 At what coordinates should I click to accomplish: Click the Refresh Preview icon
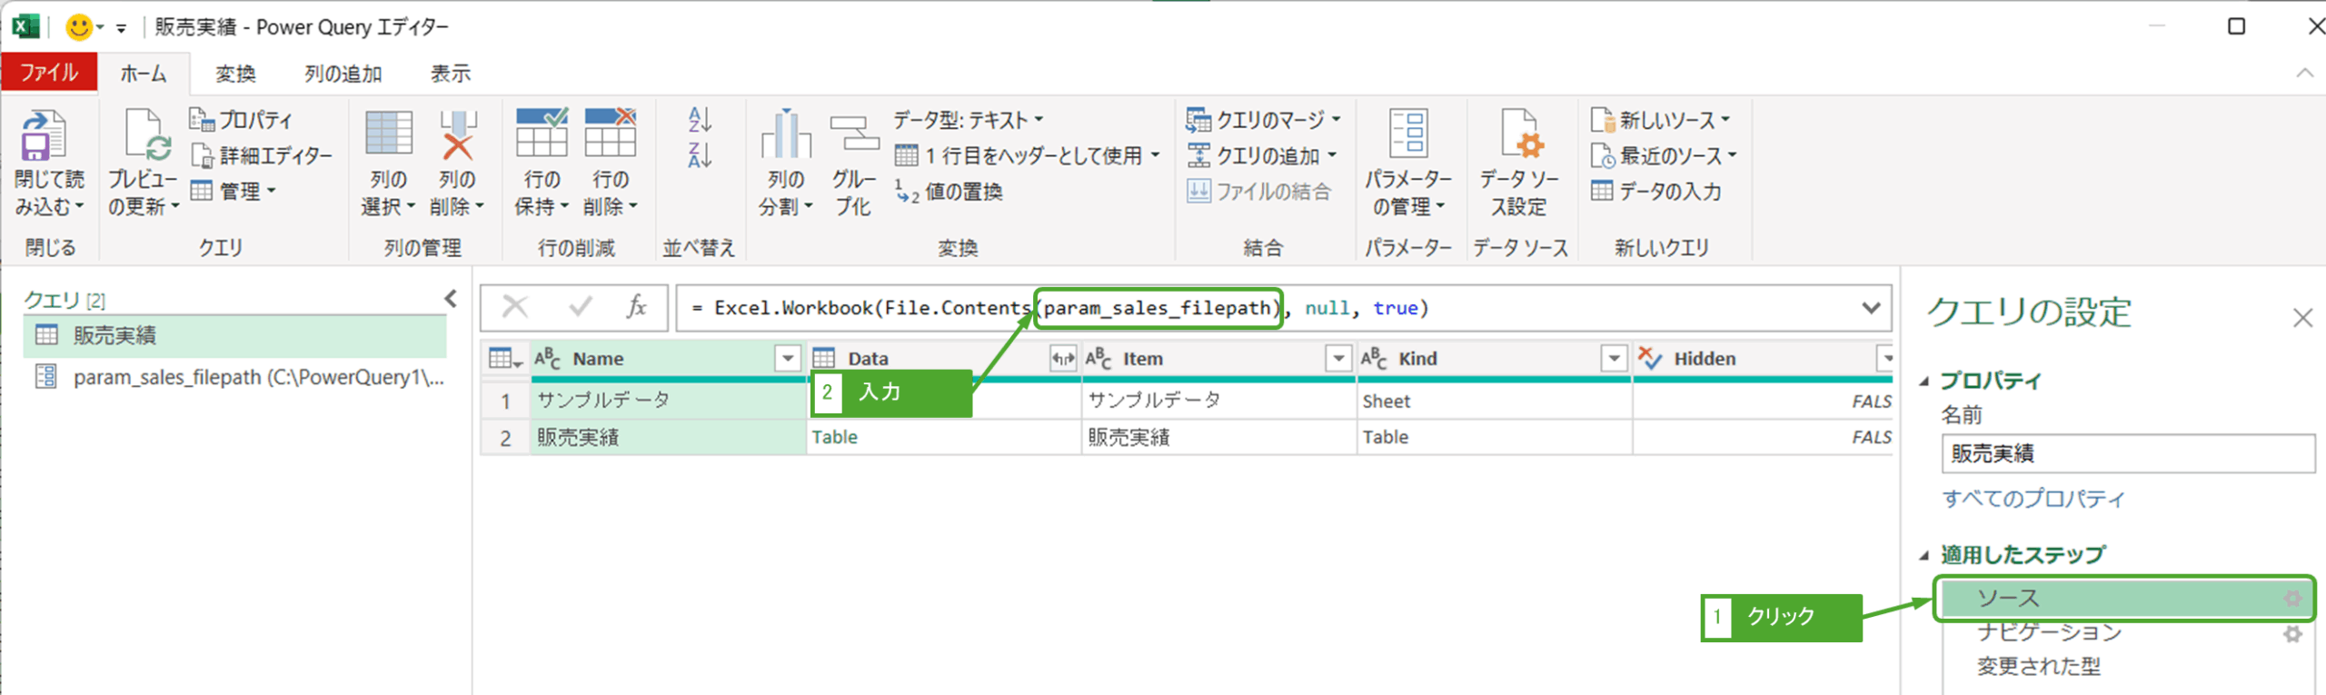pyautogui.click(x=145, y=136)
